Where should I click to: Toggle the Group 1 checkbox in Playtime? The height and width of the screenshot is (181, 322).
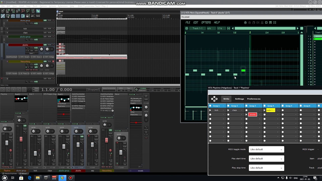pos(210,106)
